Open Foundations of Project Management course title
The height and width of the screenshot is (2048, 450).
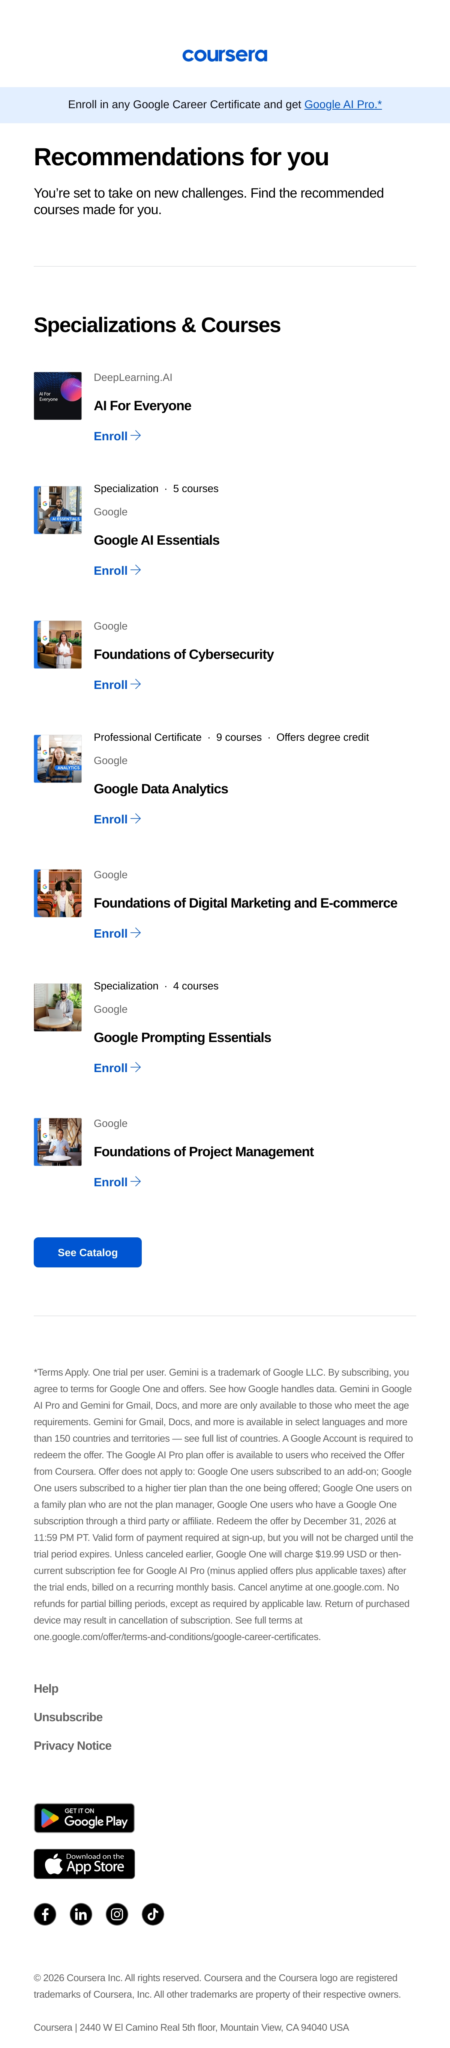[x=204, y=1151]
